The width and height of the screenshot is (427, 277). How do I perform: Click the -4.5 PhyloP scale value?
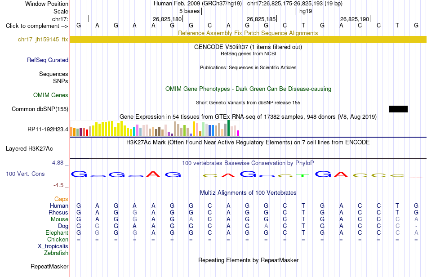58,185
